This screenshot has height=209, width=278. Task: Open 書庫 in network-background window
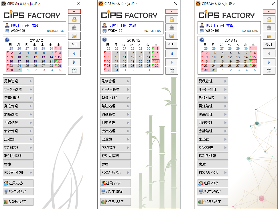click(213, 164)
